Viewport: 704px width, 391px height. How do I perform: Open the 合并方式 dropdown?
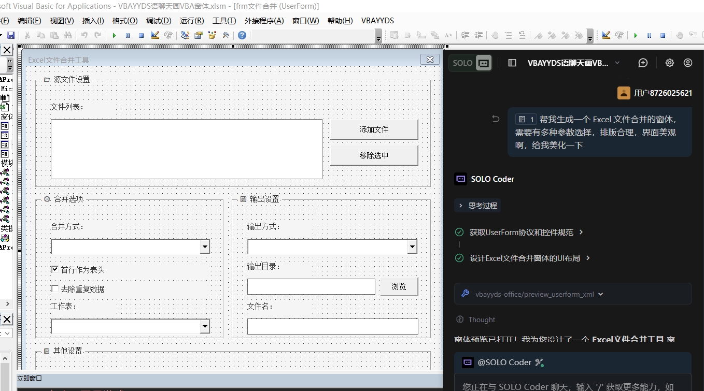[x=206, y=247]
